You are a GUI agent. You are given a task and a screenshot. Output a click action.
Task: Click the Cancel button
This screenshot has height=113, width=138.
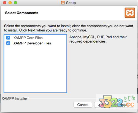pos(83,105)
